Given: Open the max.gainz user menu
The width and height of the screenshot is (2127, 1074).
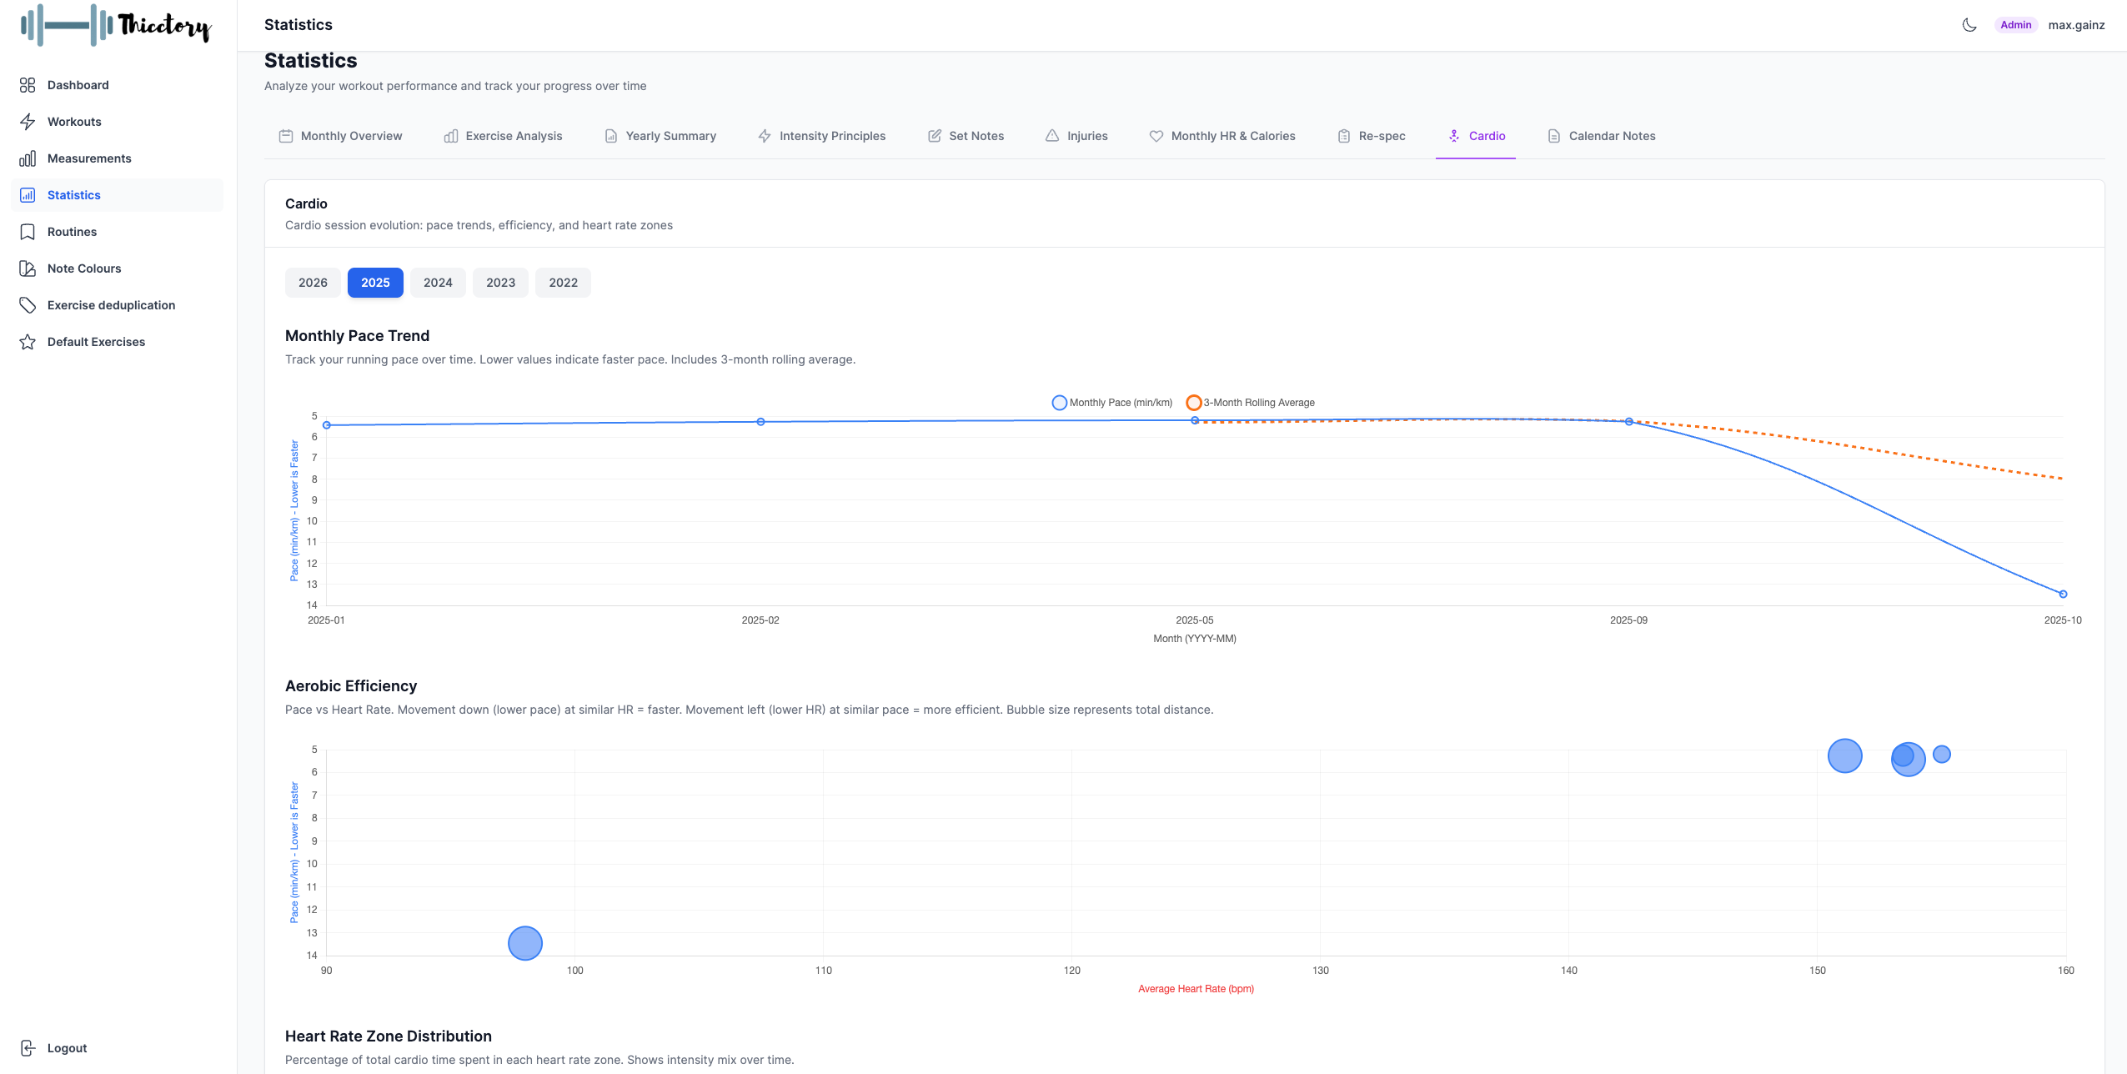Looking at the screenshot, I should tap(2076, 25).
